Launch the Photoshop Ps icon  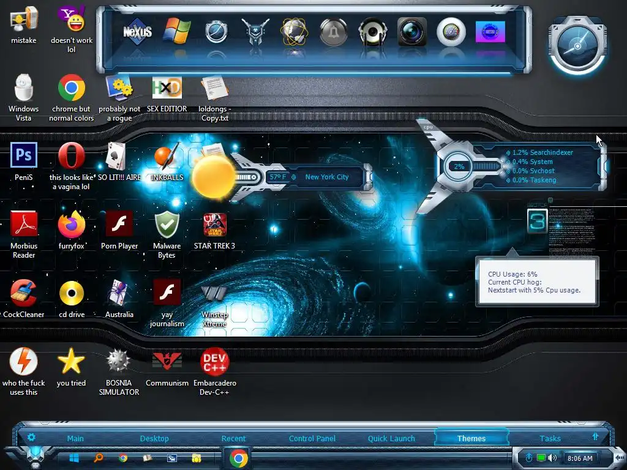click(x=24, y=162)
